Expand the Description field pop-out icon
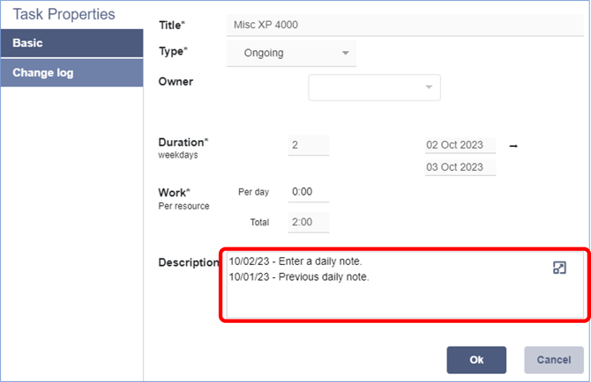 558,268
